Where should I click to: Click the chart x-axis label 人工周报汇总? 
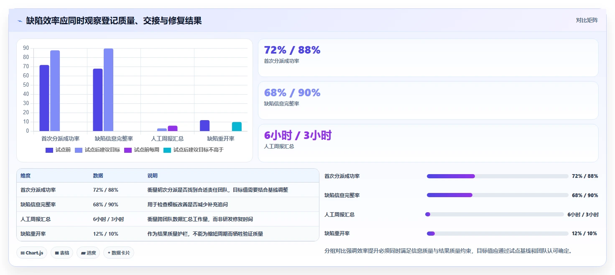coord(167,139)
